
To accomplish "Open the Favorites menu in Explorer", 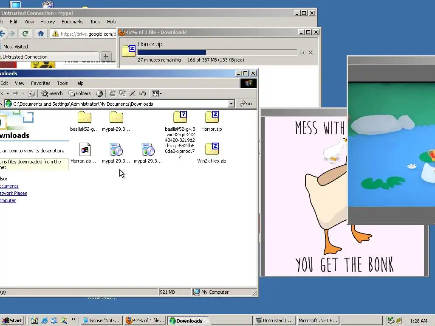I will click(x=40, y=83).
